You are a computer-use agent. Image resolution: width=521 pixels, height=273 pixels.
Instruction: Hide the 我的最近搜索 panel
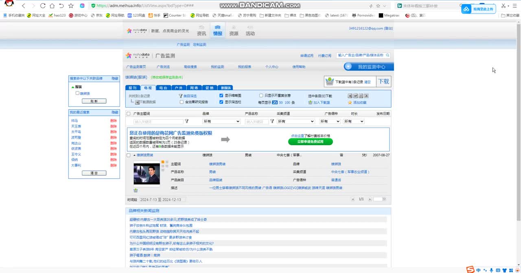[x=115, y=112]
